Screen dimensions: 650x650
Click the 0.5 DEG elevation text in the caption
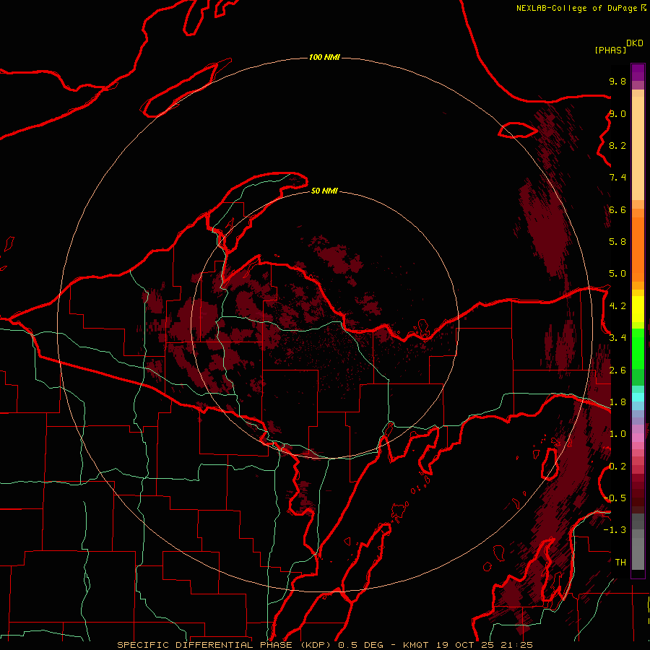(361, 645)
